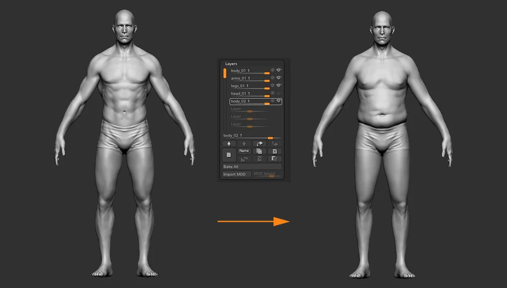Image resolution: width=507 pixels, height=288 pixels.
Task: Select the arms_01 layer name
Action: click(x=240, y=78)
